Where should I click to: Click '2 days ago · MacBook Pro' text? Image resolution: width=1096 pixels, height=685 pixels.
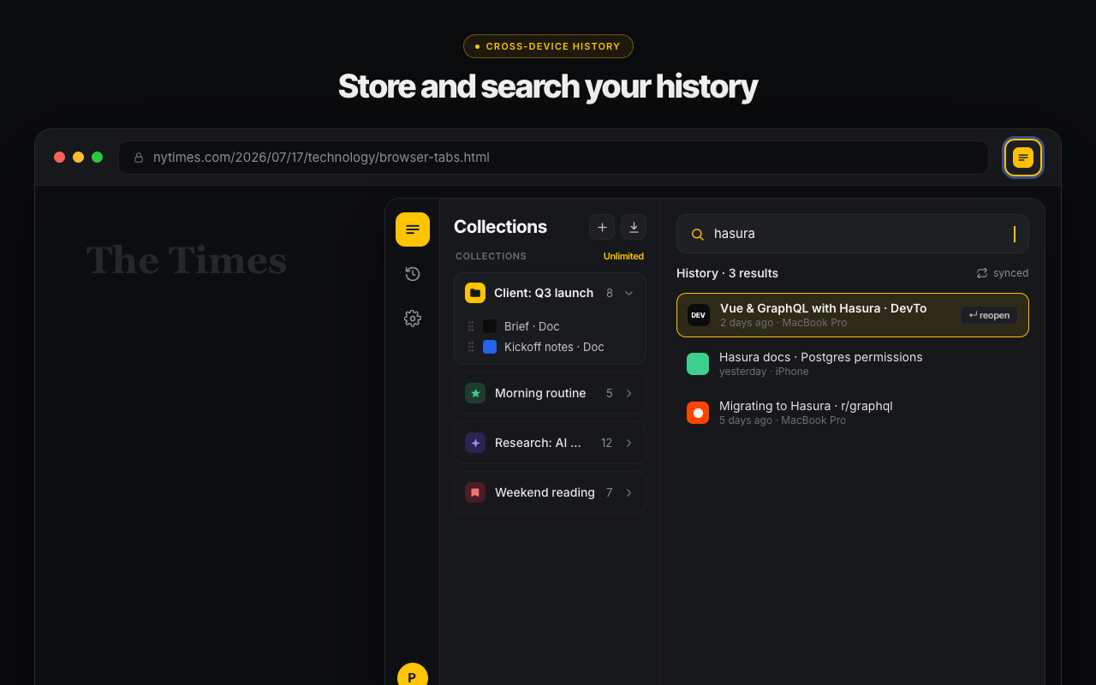(783, 323)
